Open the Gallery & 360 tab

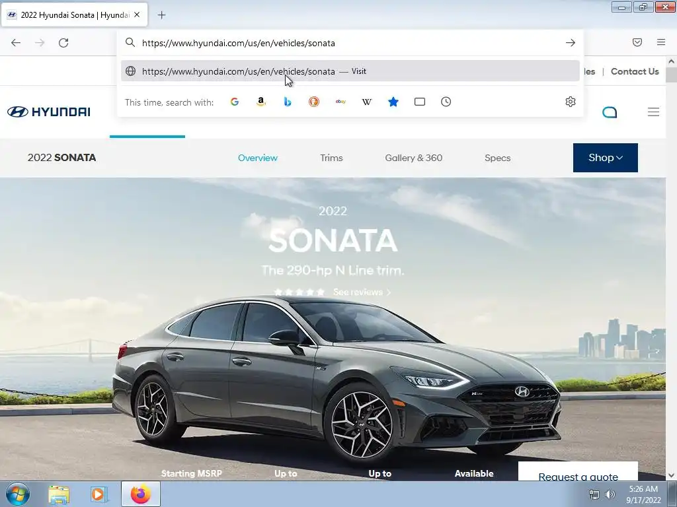pos(414,158)
